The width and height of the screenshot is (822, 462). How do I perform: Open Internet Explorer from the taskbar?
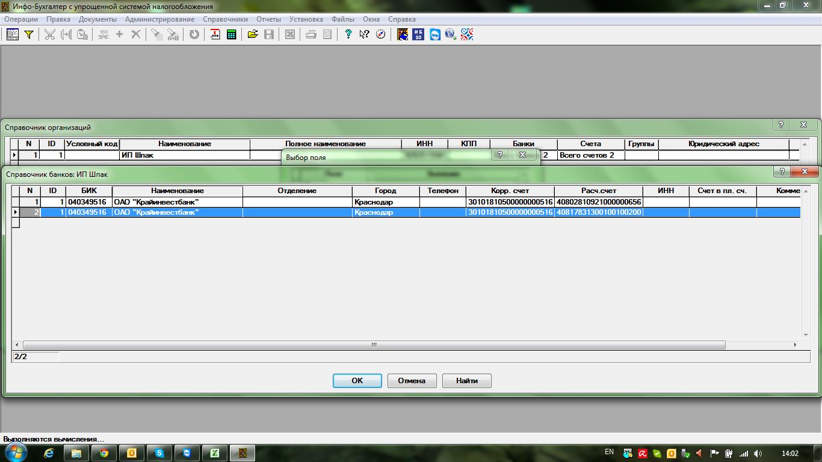(x=49, y=453)
